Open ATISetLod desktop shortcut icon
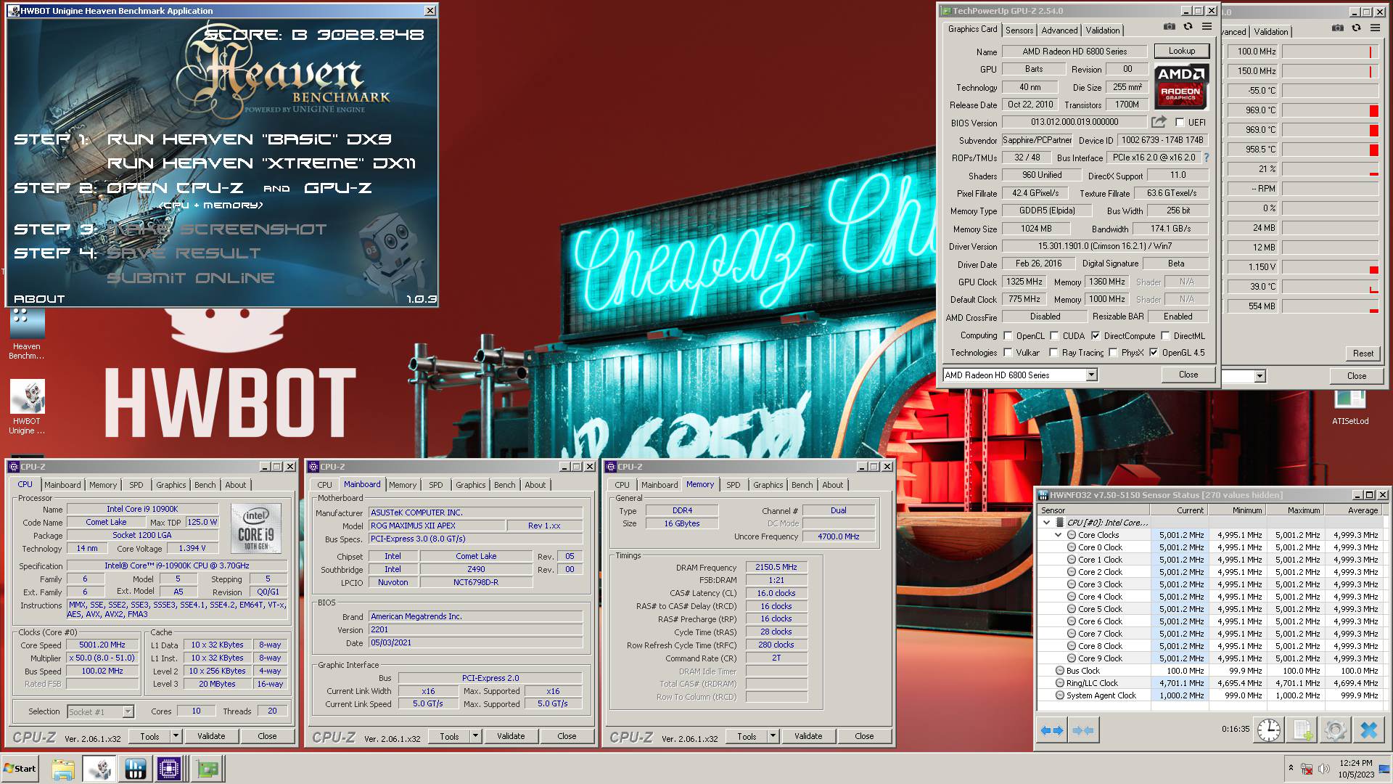Viewport: 1393px width, 784px height. (1350, 407)
